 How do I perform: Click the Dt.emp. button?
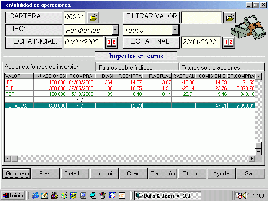click(192, 174)
